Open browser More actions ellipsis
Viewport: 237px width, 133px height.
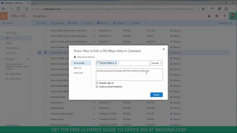pyautogui.click(x=233, y=9)
